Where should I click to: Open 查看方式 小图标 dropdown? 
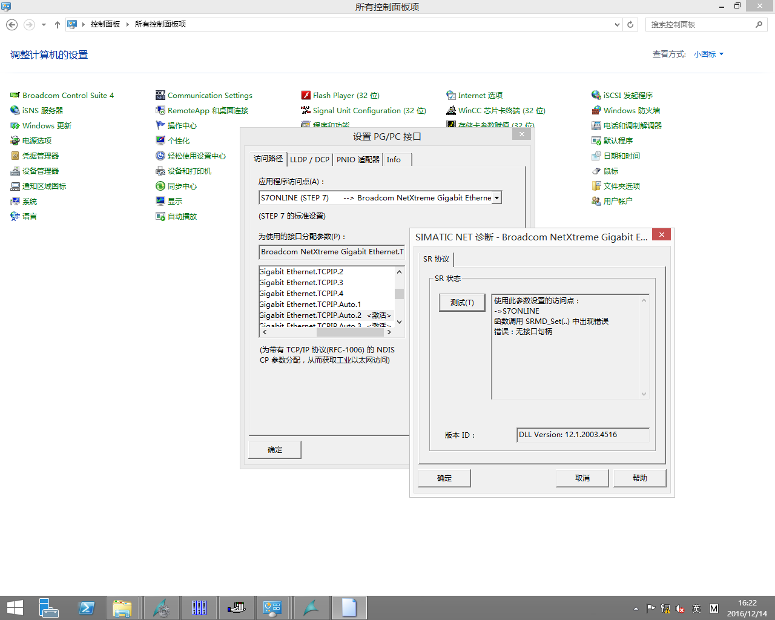[708, 54]
